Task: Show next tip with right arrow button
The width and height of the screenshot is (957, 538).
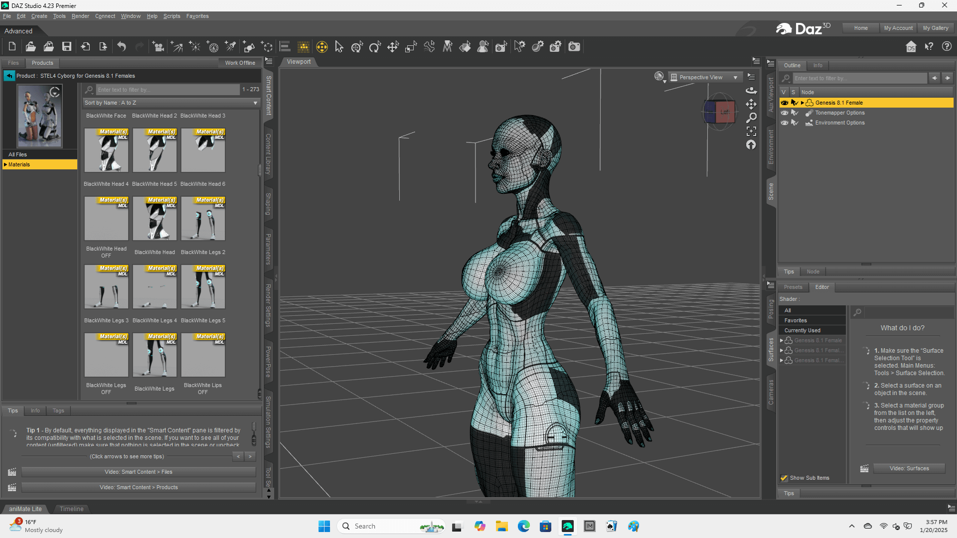Action: [x=250, y=457]
